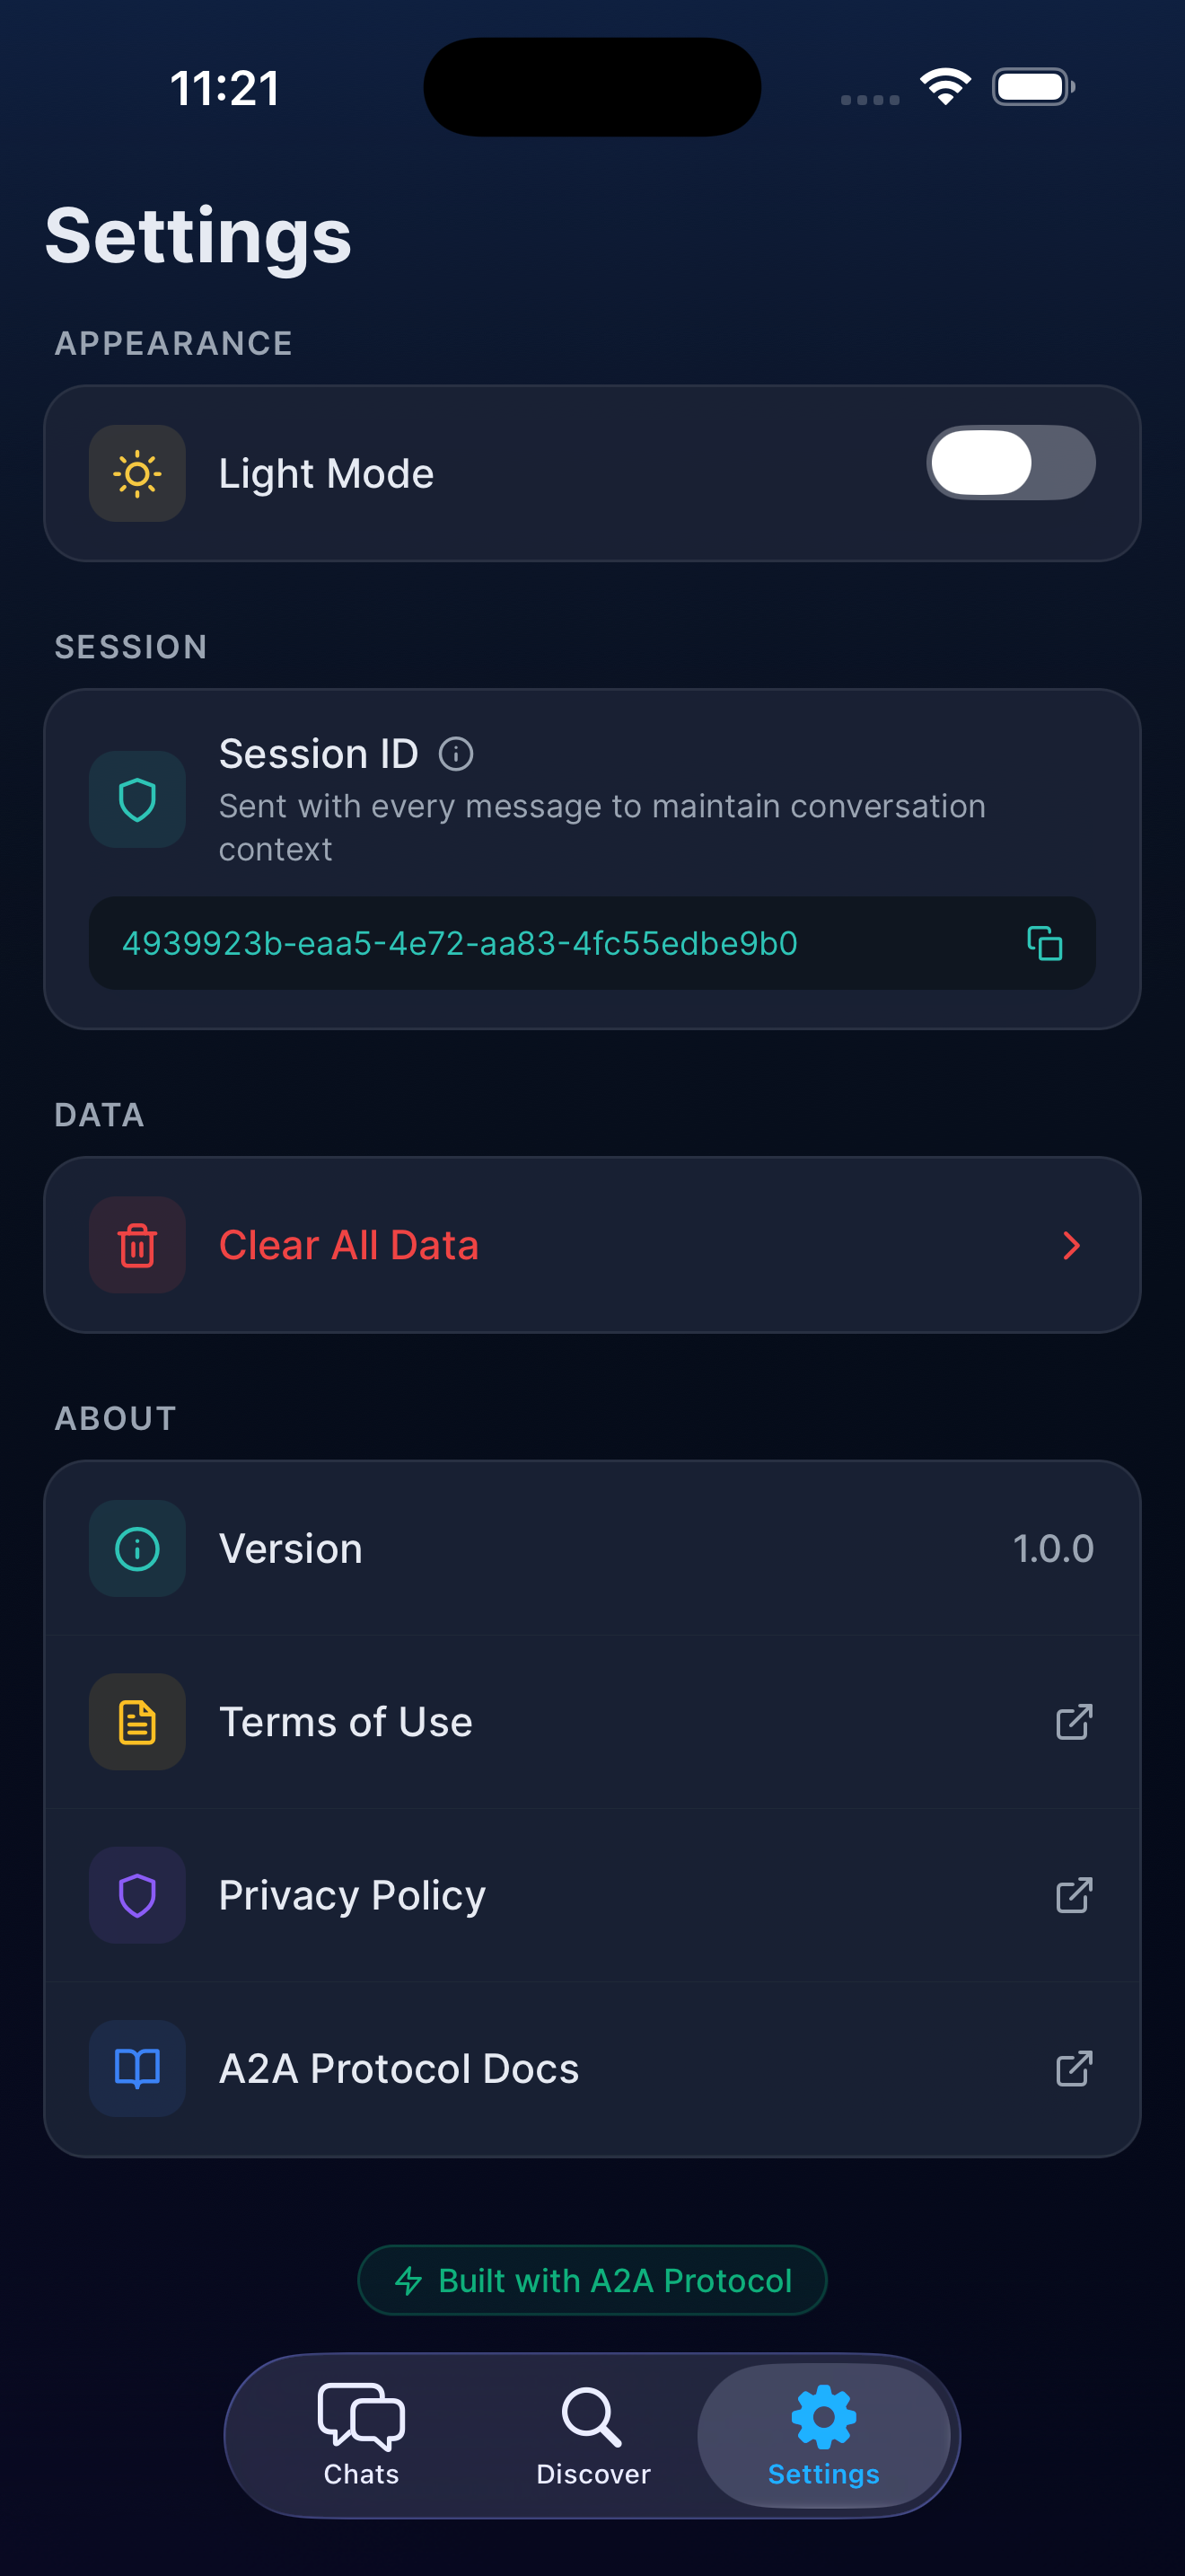Screen dimensions: 1185x2576
Task: Select Clear All Data
Action: point(350,1244)
